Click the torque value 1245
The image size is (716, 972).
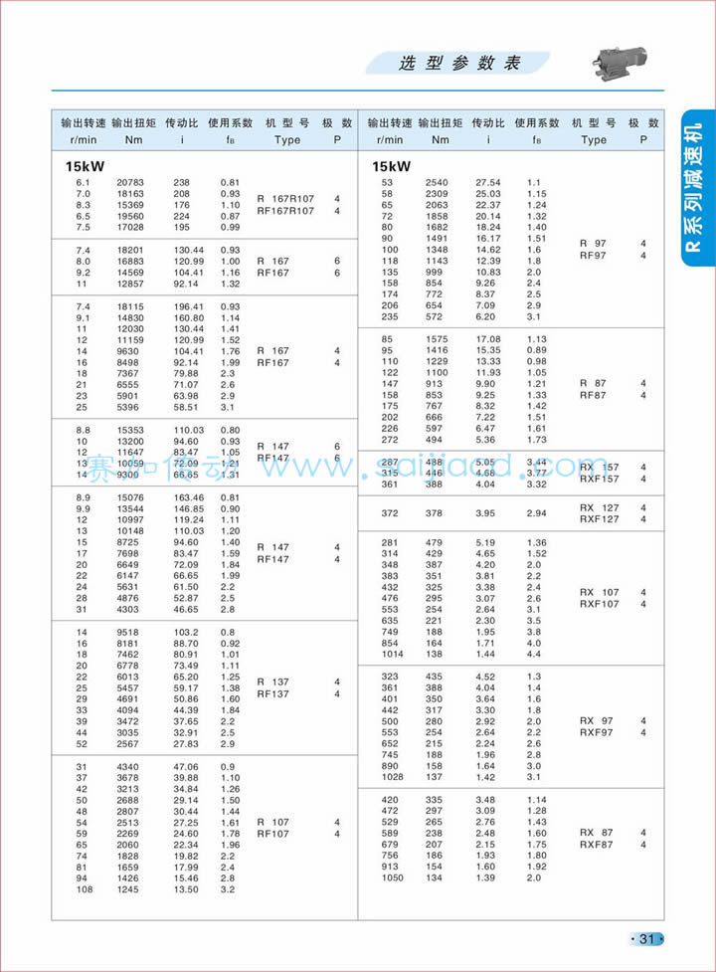[127, 889]
